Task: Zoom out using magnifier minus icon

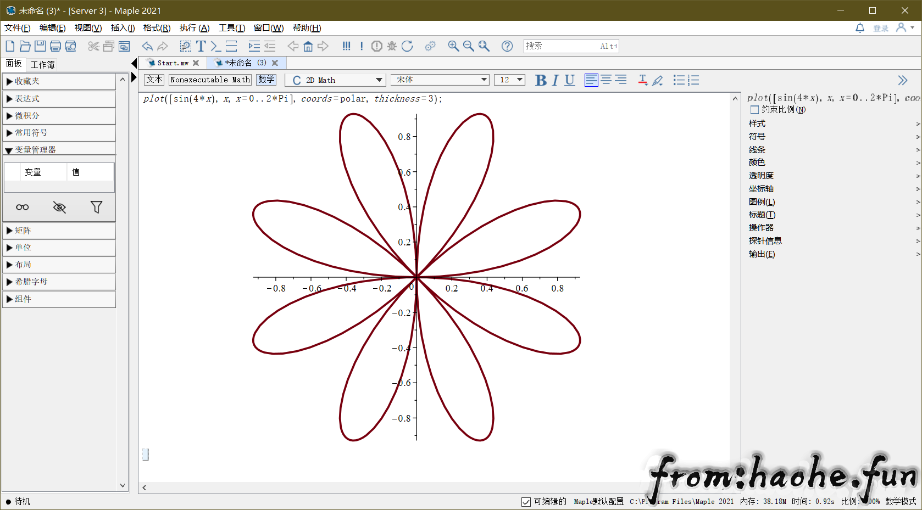Action: pos(468,46)
